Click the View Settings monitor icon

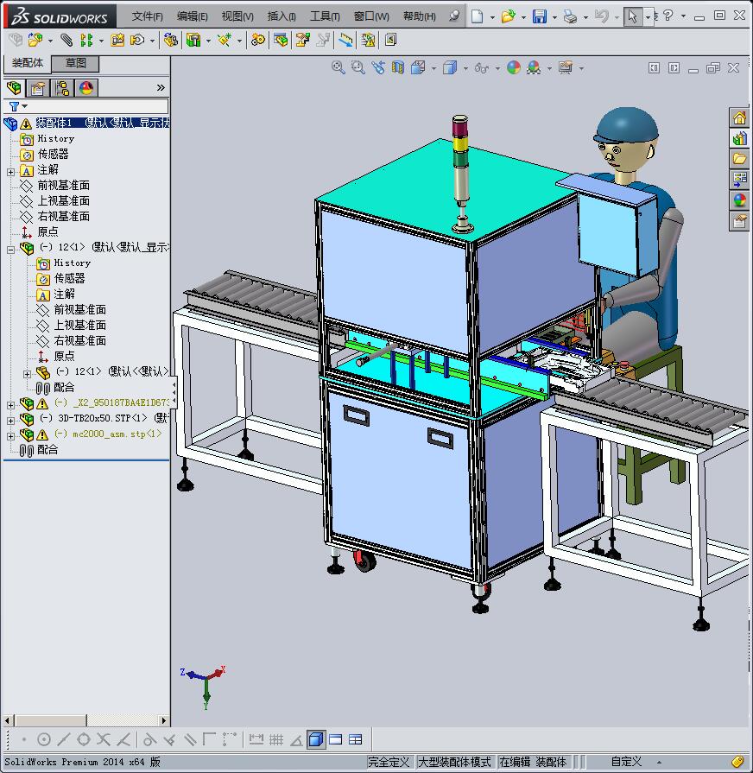click(566, 67)
